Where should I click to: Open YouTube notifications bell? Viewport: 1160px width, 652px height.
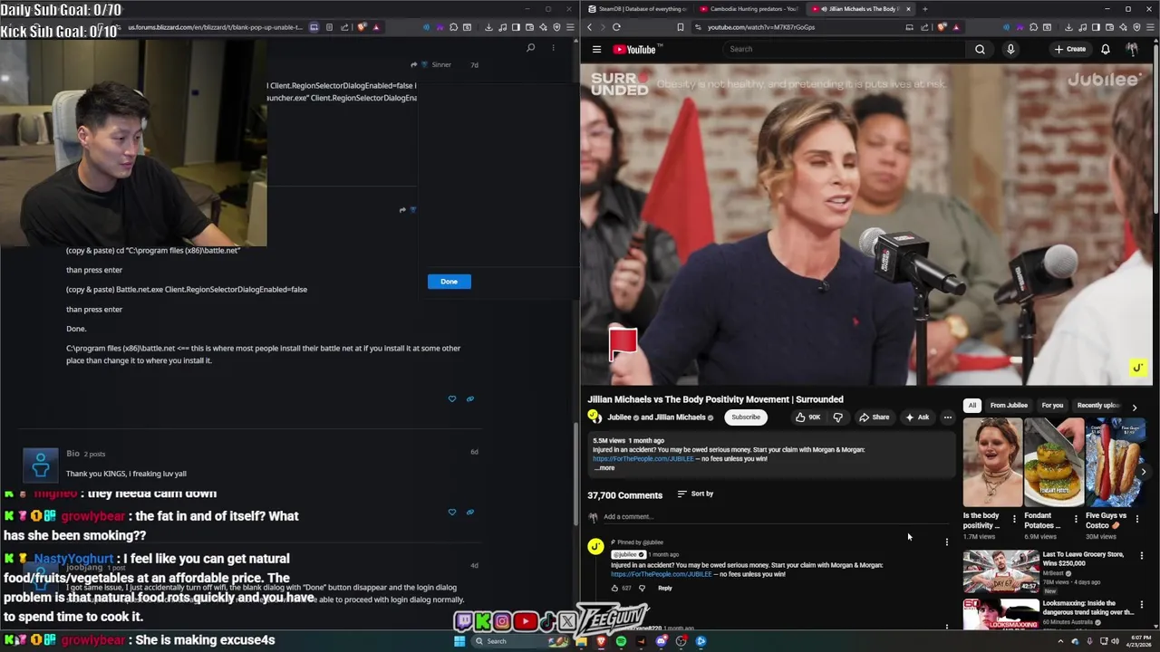pos(1105,49)
